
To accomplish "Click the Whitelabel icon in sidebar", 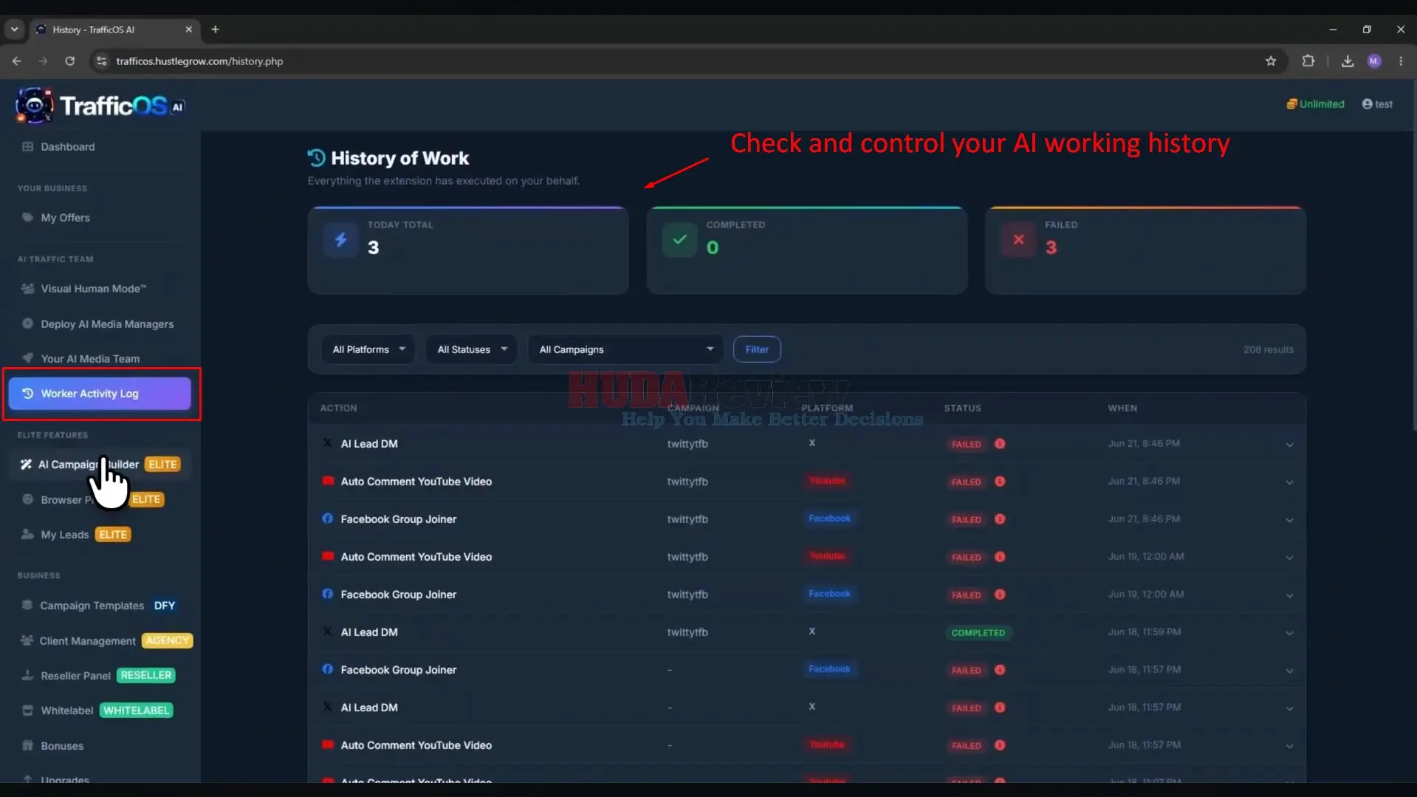I will tap(27, 710).
